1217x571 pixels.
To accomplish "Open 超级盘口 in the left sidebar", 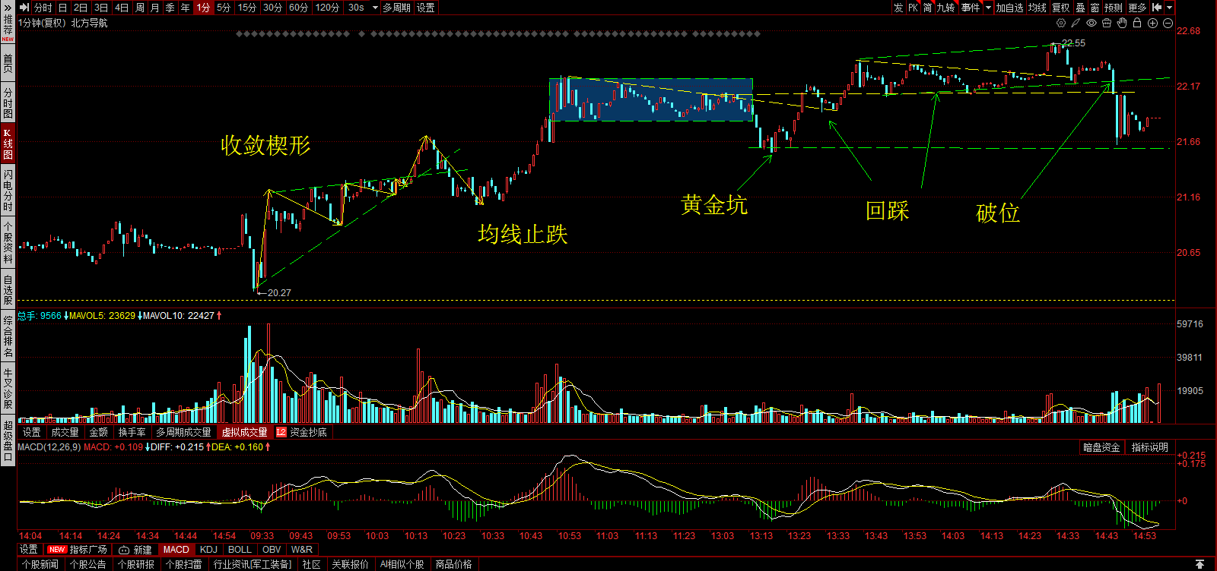I will (x=8, y=440).
